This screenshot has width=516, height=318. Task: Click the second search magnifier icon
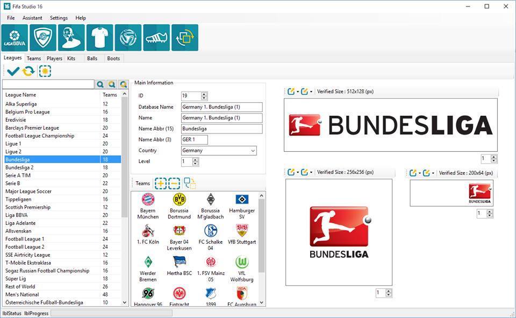[112, 84]
